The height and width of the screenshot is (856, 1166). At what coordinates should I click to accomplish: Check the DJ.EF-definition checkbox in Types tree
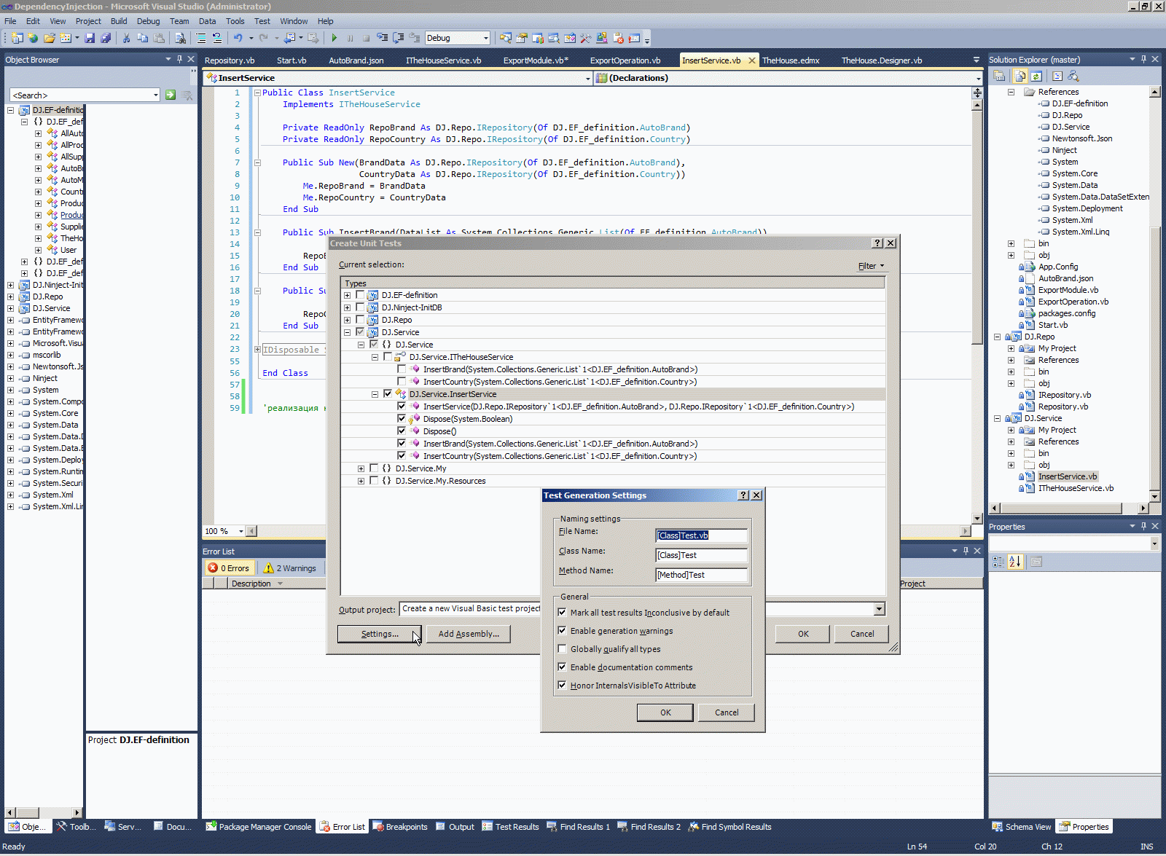[360, 295]
